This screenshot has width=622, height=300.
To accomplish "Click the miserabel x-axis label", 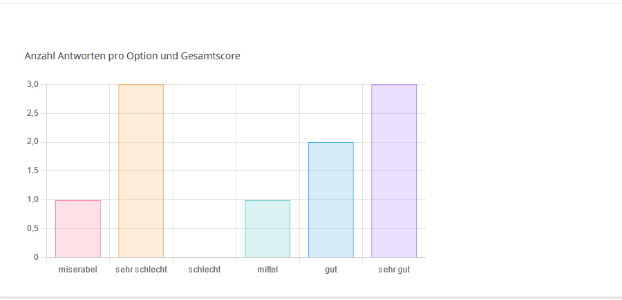I will (78, 270).
